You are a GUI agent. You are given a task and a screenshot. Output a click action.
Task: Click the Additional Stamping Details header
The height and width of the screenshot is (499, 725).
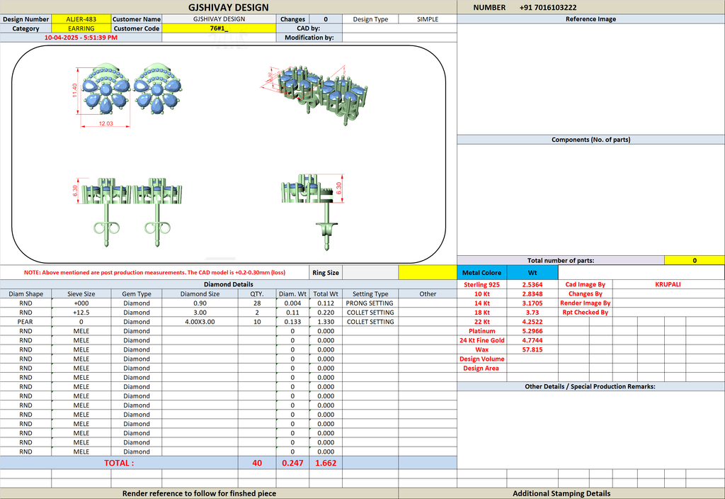pos(561,493)
